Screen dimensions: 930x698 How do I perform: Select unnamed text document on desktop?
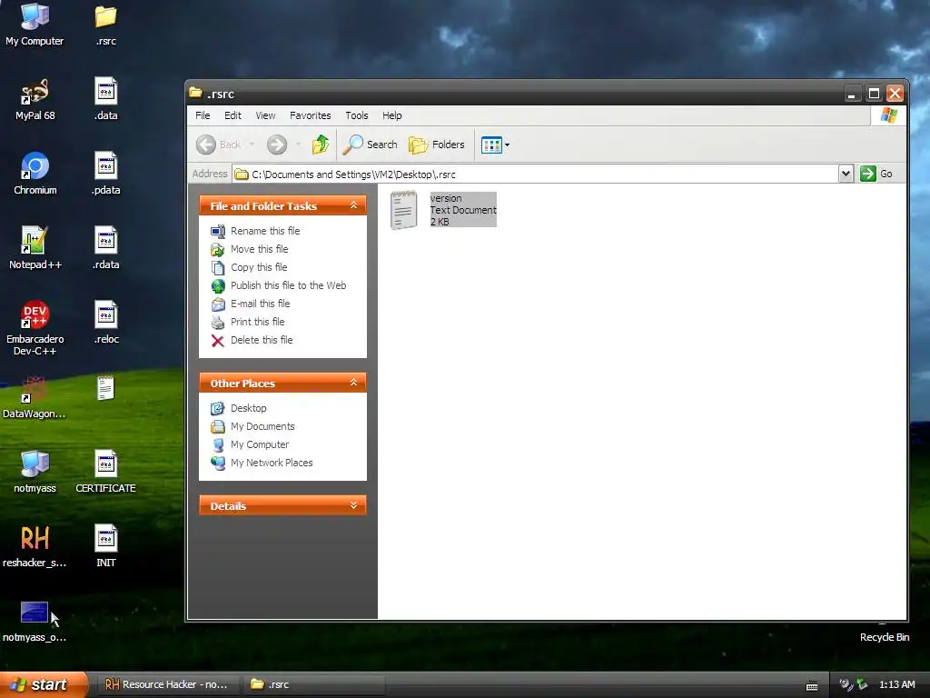click(x=105, y=389)
